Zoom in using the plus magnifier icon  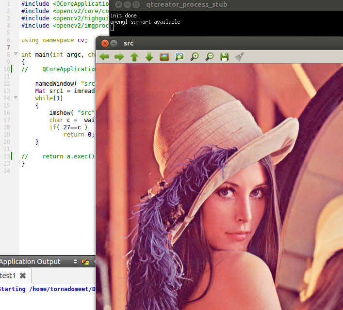(x=194, y=57)
